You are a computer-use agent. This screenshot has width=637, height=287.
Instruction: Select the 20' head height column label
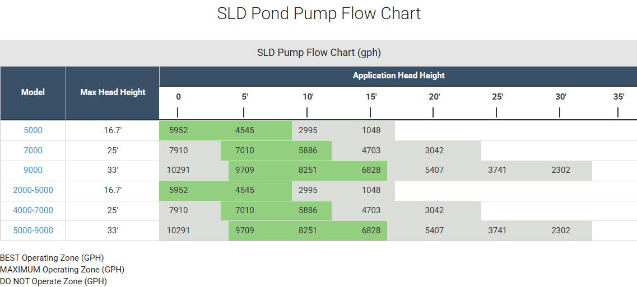[434, 97]
